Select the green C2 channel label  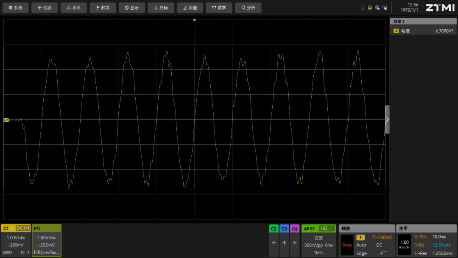coord(274,228)
